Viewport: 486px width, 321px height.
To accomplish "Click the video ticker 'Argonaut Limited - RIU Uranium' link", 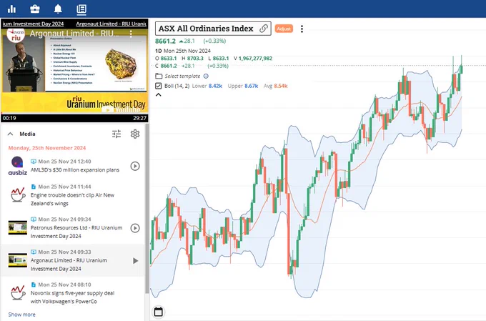I will 111,24.
